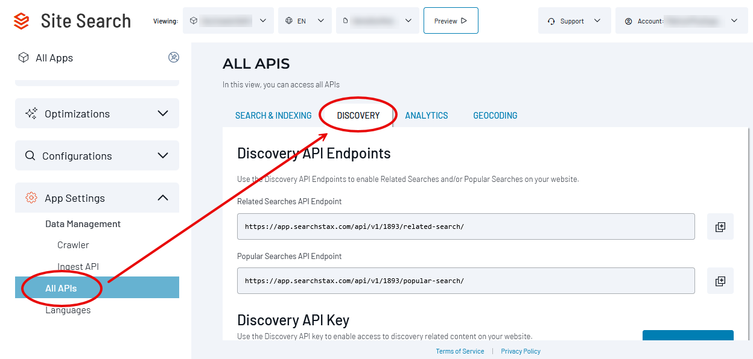The image size is (753, 359).
Task: Click the Discovery API Key heading
Action: (x=293, y=320)
